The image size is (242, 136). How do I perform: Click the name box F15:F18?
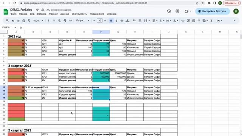(x=9, y=28)
